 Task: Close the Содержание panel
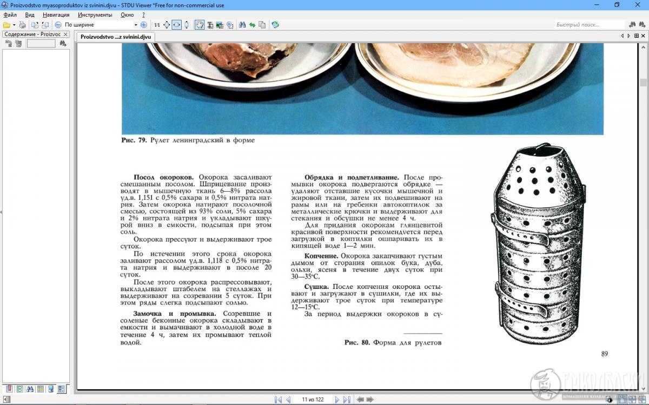(65, 34)
